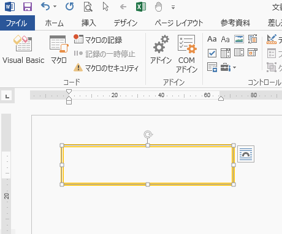Open the ページ レイアウト tab
This screenshot has width=282, height=234.
(179, 23)
